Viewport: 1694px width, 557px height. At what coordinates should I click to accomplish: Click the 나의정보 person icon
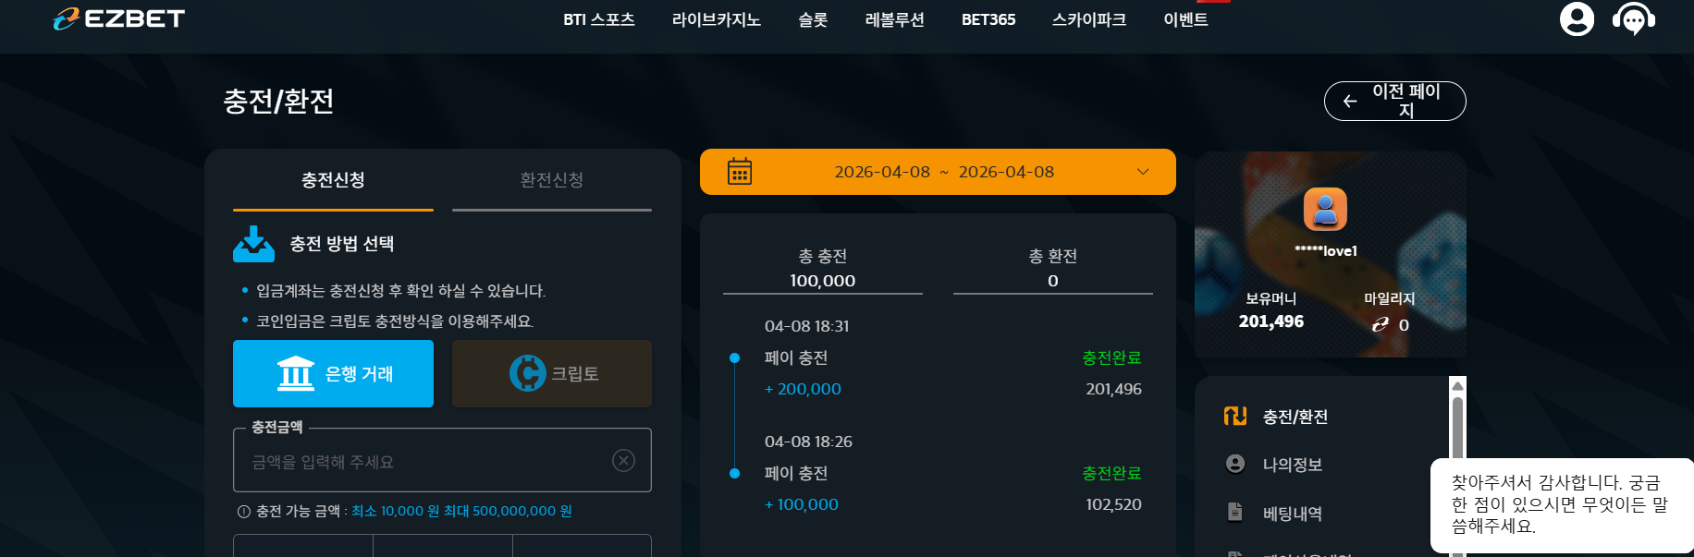pyautogui.click(x=1234, y=464)
